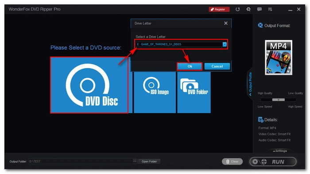310x174 pixels.
Task: Open the menu list icon in title bar
Action: 270,9
